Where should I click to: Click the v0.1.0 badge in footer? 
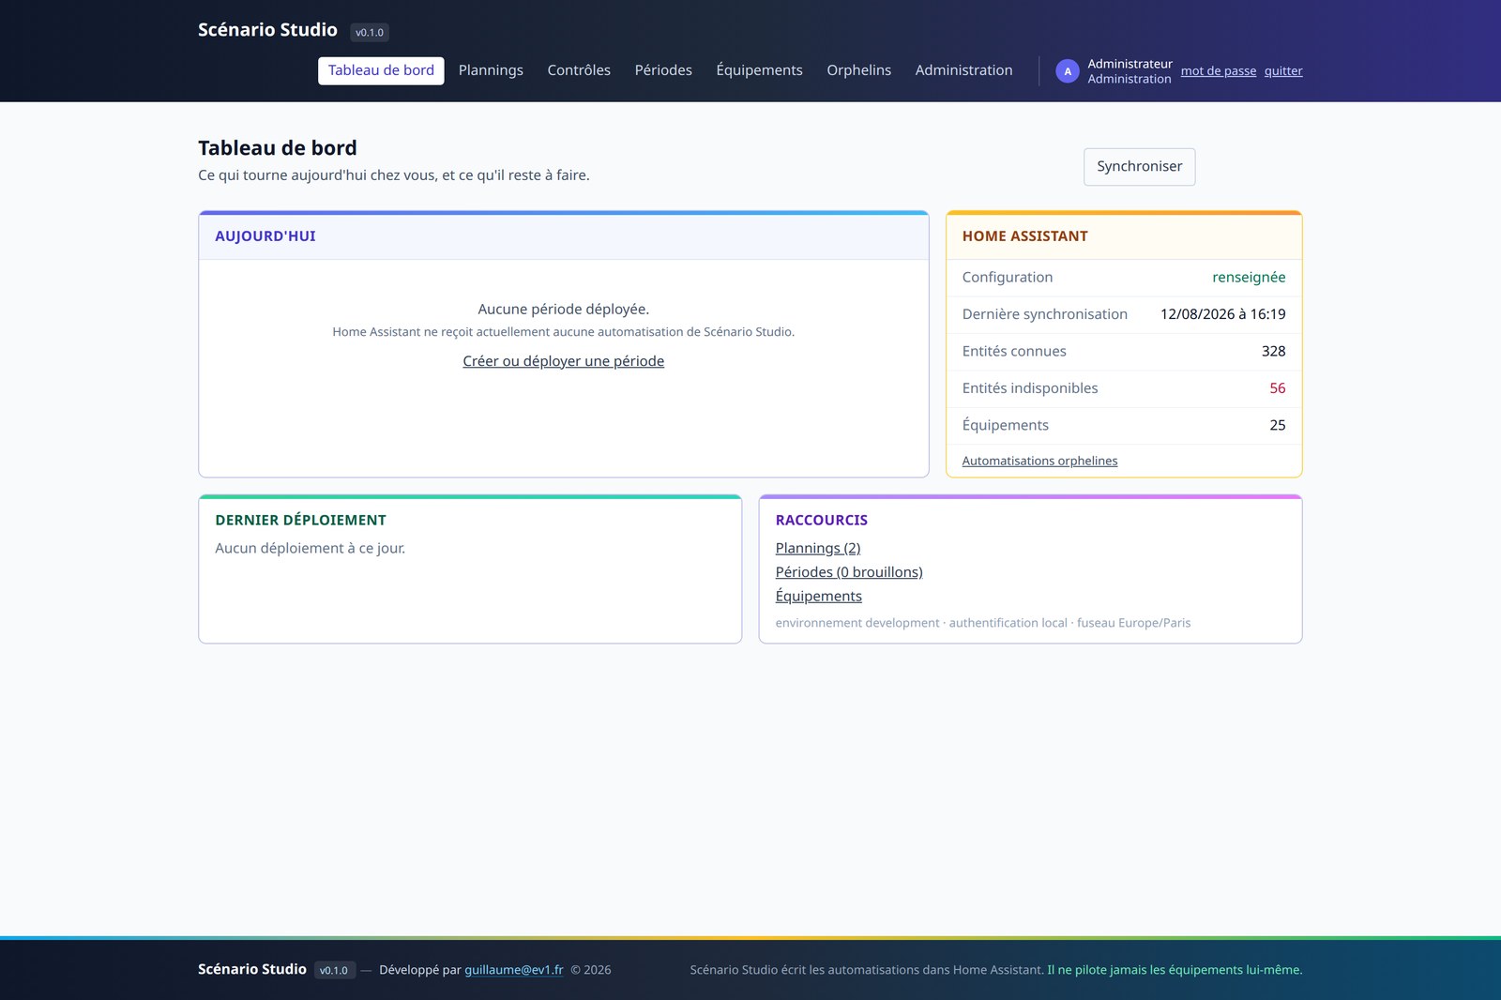coord(334,971)
